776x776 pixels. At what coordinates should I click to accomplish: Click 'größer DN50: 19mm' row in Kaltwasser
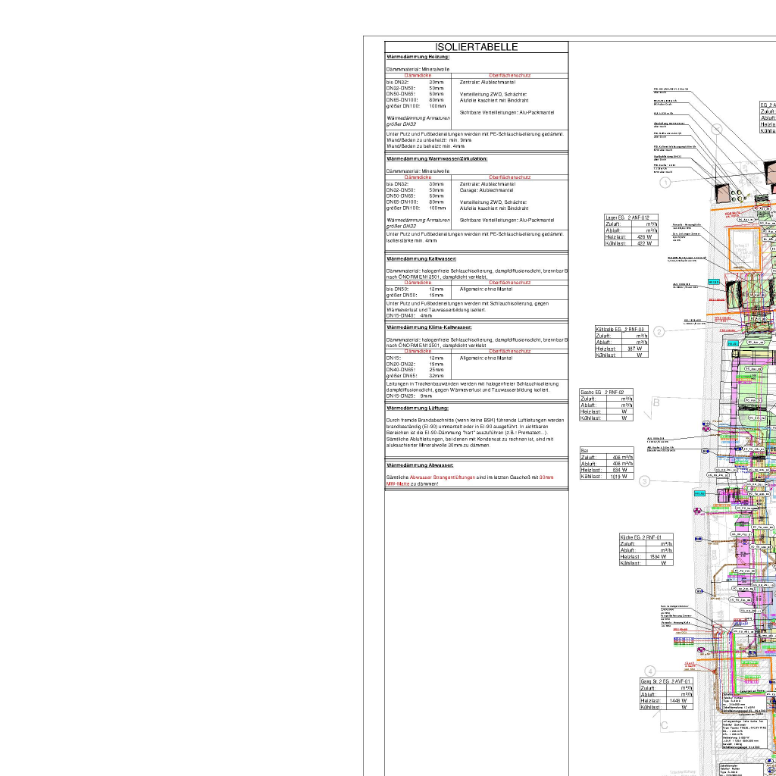(415, 295)
